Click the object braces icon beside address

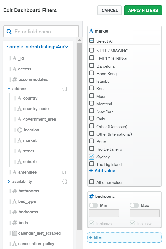pyautogui.click(x=65, y=89)
